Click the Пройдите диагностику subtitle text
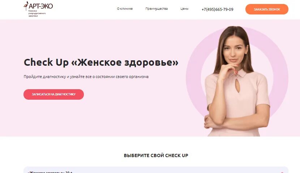Viewport: 300px width, 173px height. point(86,77)
